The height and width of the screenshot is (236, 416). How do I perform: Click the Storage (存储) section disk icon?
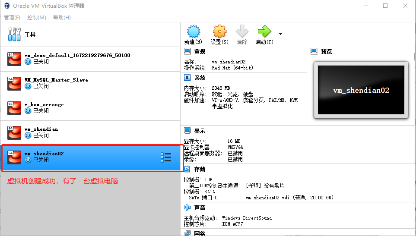pos(187,169)
